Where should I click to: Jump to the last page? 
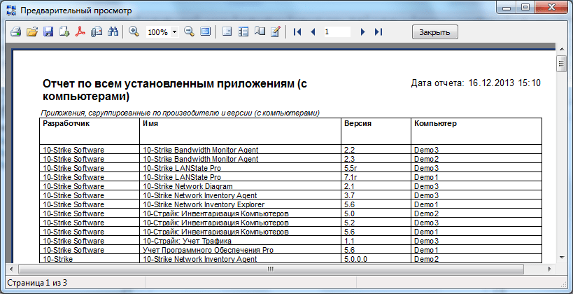(379, 31)
